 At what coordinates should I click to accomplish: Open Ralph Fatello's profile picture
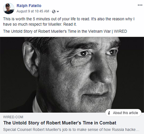point(9,8)
